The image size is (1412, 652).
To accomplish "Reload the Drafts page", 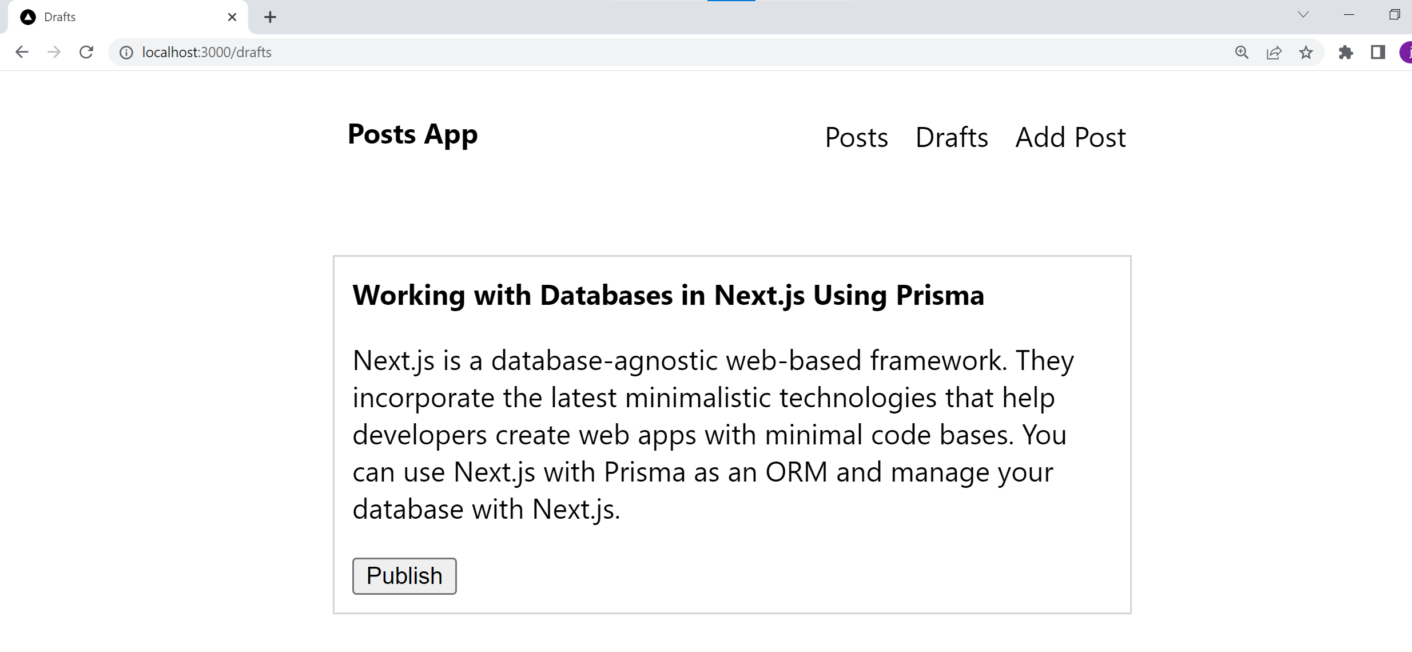I will (x=86, y=52).
